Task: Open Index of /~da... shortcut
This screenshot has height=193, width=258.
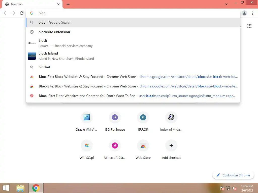Action: 171,122
